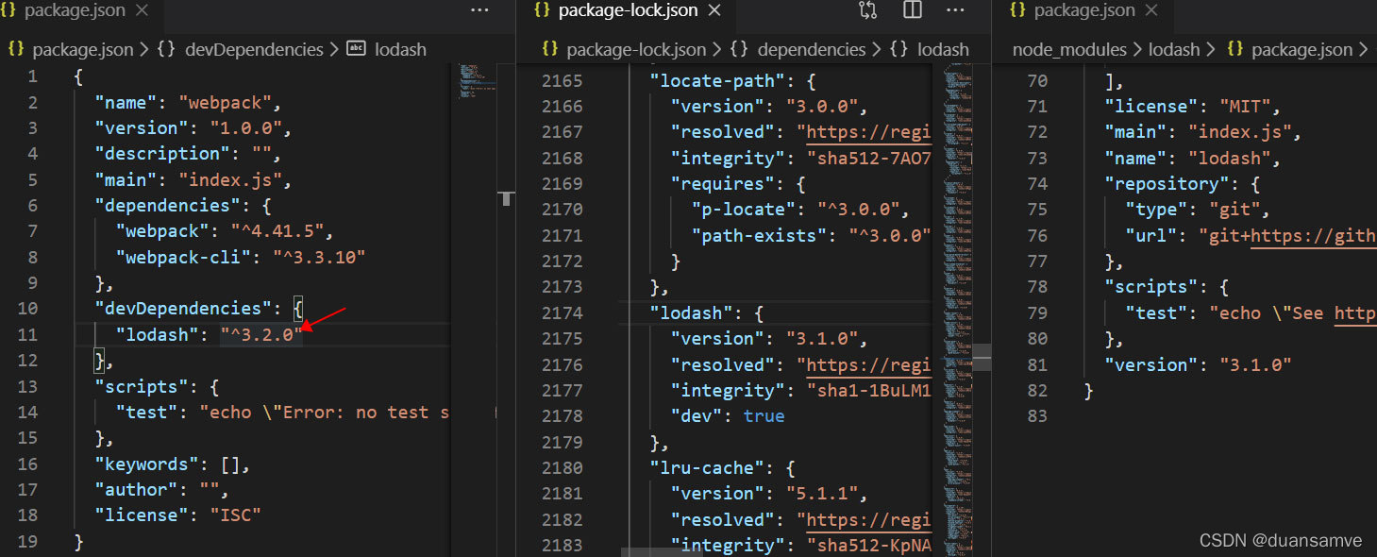
Task: Click lodash version "^3.2.0" value
Action: [261, 334]
